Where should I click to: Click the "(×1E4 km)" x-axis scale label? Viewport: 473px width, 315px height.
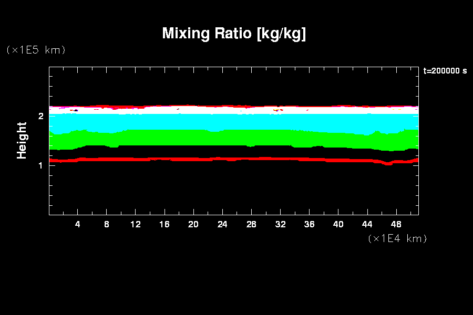(x=397, y=238)
